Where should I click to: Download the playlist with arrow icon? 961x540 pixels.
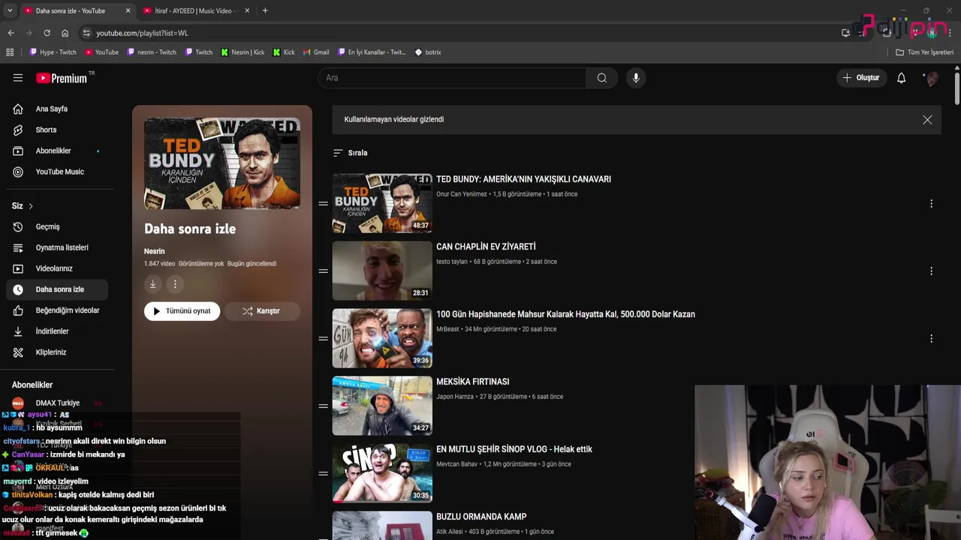152,284
